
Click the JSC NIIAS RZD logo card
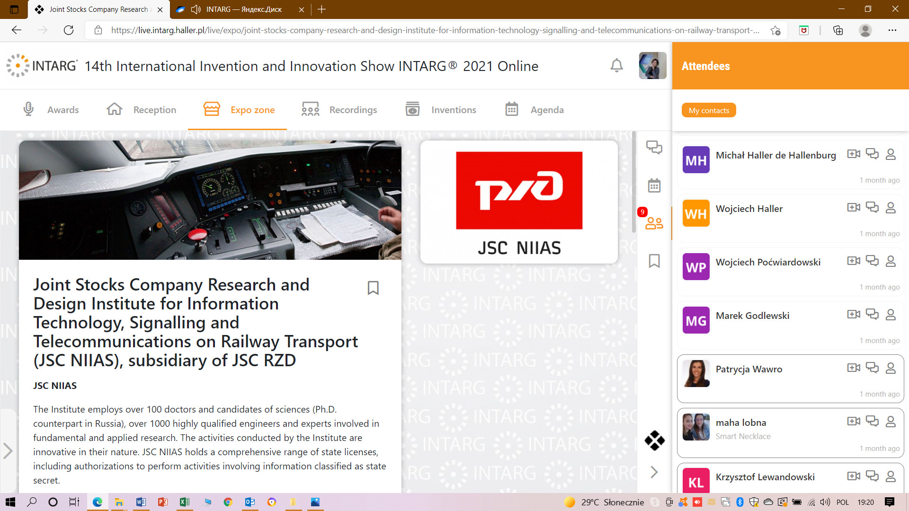(x=519, y=202)
